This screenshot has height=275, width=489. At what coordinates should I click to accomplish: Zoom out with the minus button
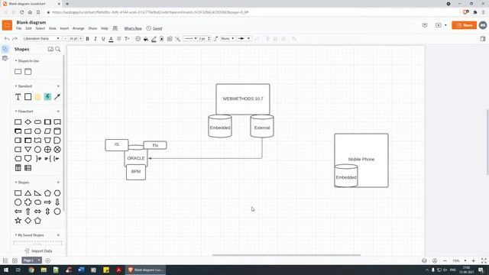(x=445, y=260)
